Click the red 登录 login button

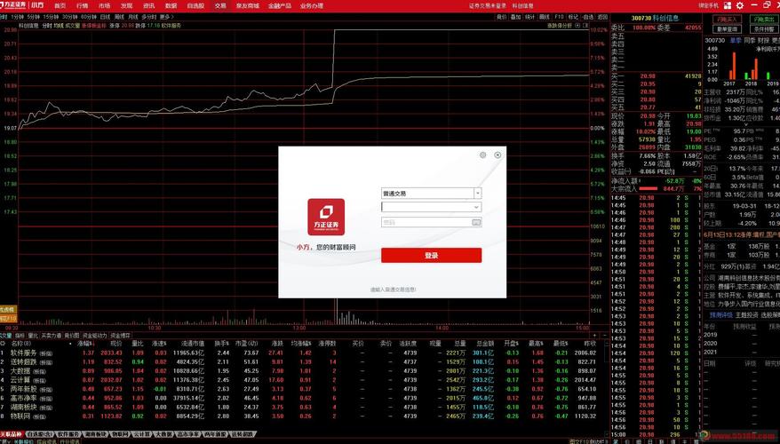click(431, 255)
